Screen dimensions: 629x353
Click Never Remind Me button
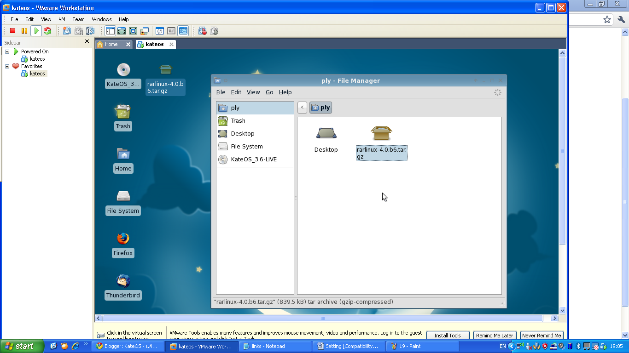tap(542, 336)
